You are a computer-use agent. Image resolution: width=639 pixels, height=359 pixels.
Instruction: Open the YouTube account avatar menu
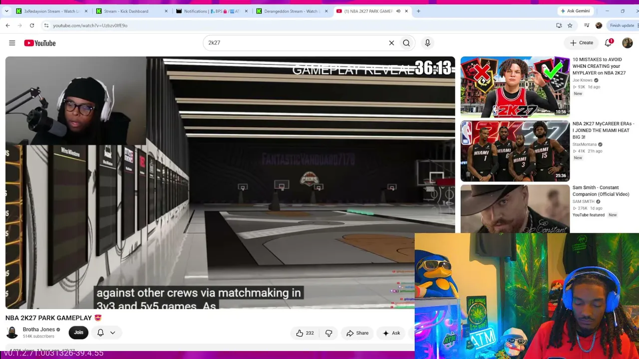point(628,43)
